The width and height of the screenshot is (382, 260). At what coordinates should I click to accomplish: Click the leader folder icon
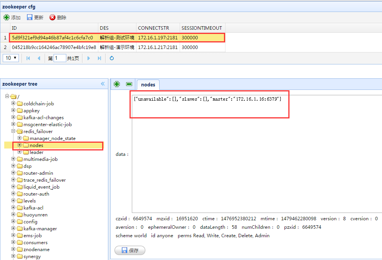pyautogui.click(x=26, y=152)
